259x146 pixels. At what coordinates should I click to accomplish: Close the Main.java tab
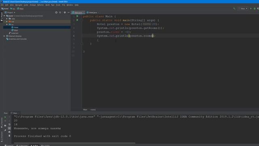[84, 13]
